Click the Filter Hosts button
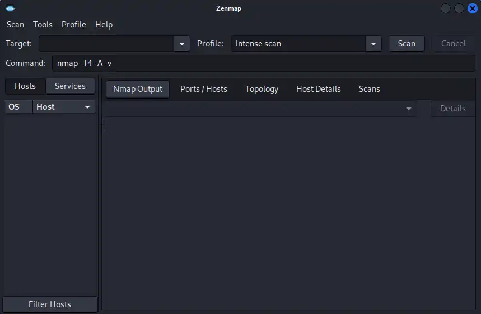This screenshot has width=481, height=314. click(x=50, y=304)
